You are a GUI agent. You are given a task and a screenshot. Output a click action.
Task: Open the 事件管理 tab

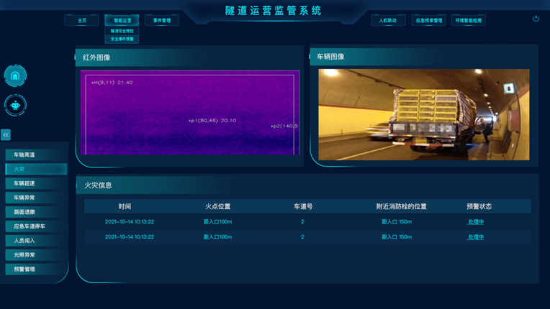[162, 20]
